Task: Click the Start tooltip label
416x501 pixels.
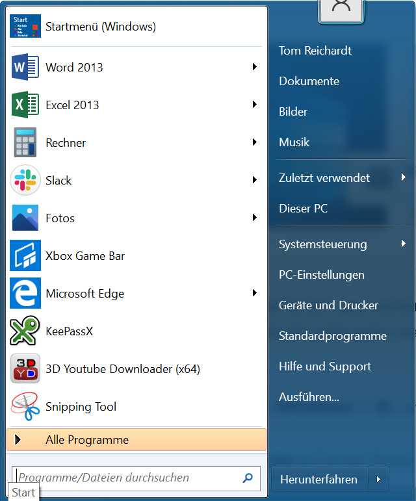Action: point(23,493)
